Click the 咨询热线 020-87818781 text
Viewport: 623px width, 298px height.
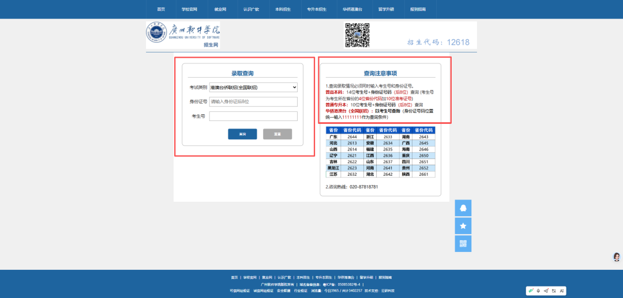pyautogui.click(x=352, y=187)
